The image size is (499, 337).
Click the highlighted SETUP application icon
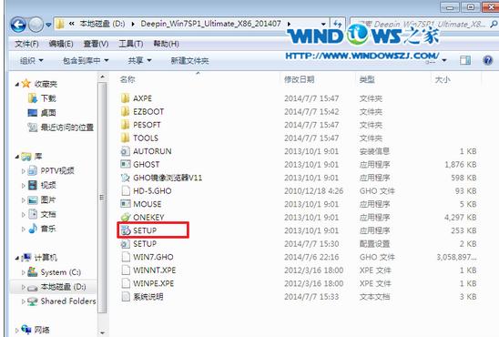pos(126,230)
